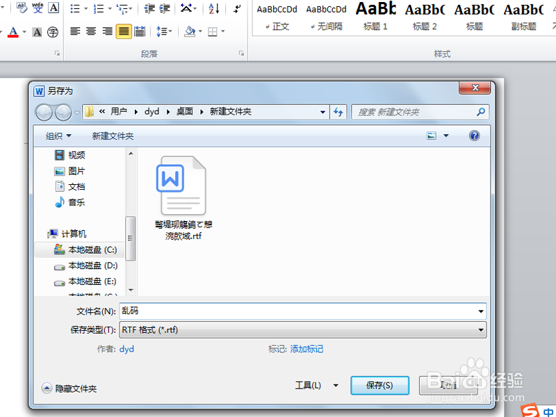Open 工具(L) dropdown
Image resolution: width=556 pixels, height=417 pixels.
click(316, 385)
